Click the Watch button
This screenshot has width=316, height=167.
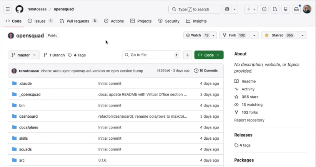click(x=197, y=35)
